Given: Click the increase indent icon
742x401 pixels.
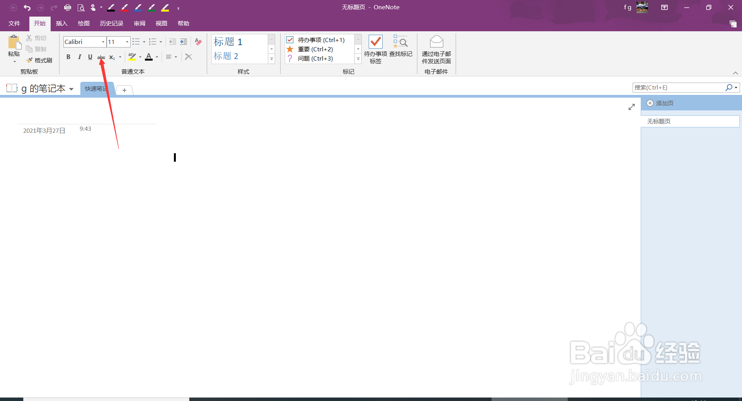Looking at the screenshot, I should [x=184, y=42].
